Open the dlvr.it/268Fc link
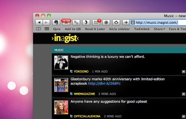186x119 pixels. pos(104,84)
